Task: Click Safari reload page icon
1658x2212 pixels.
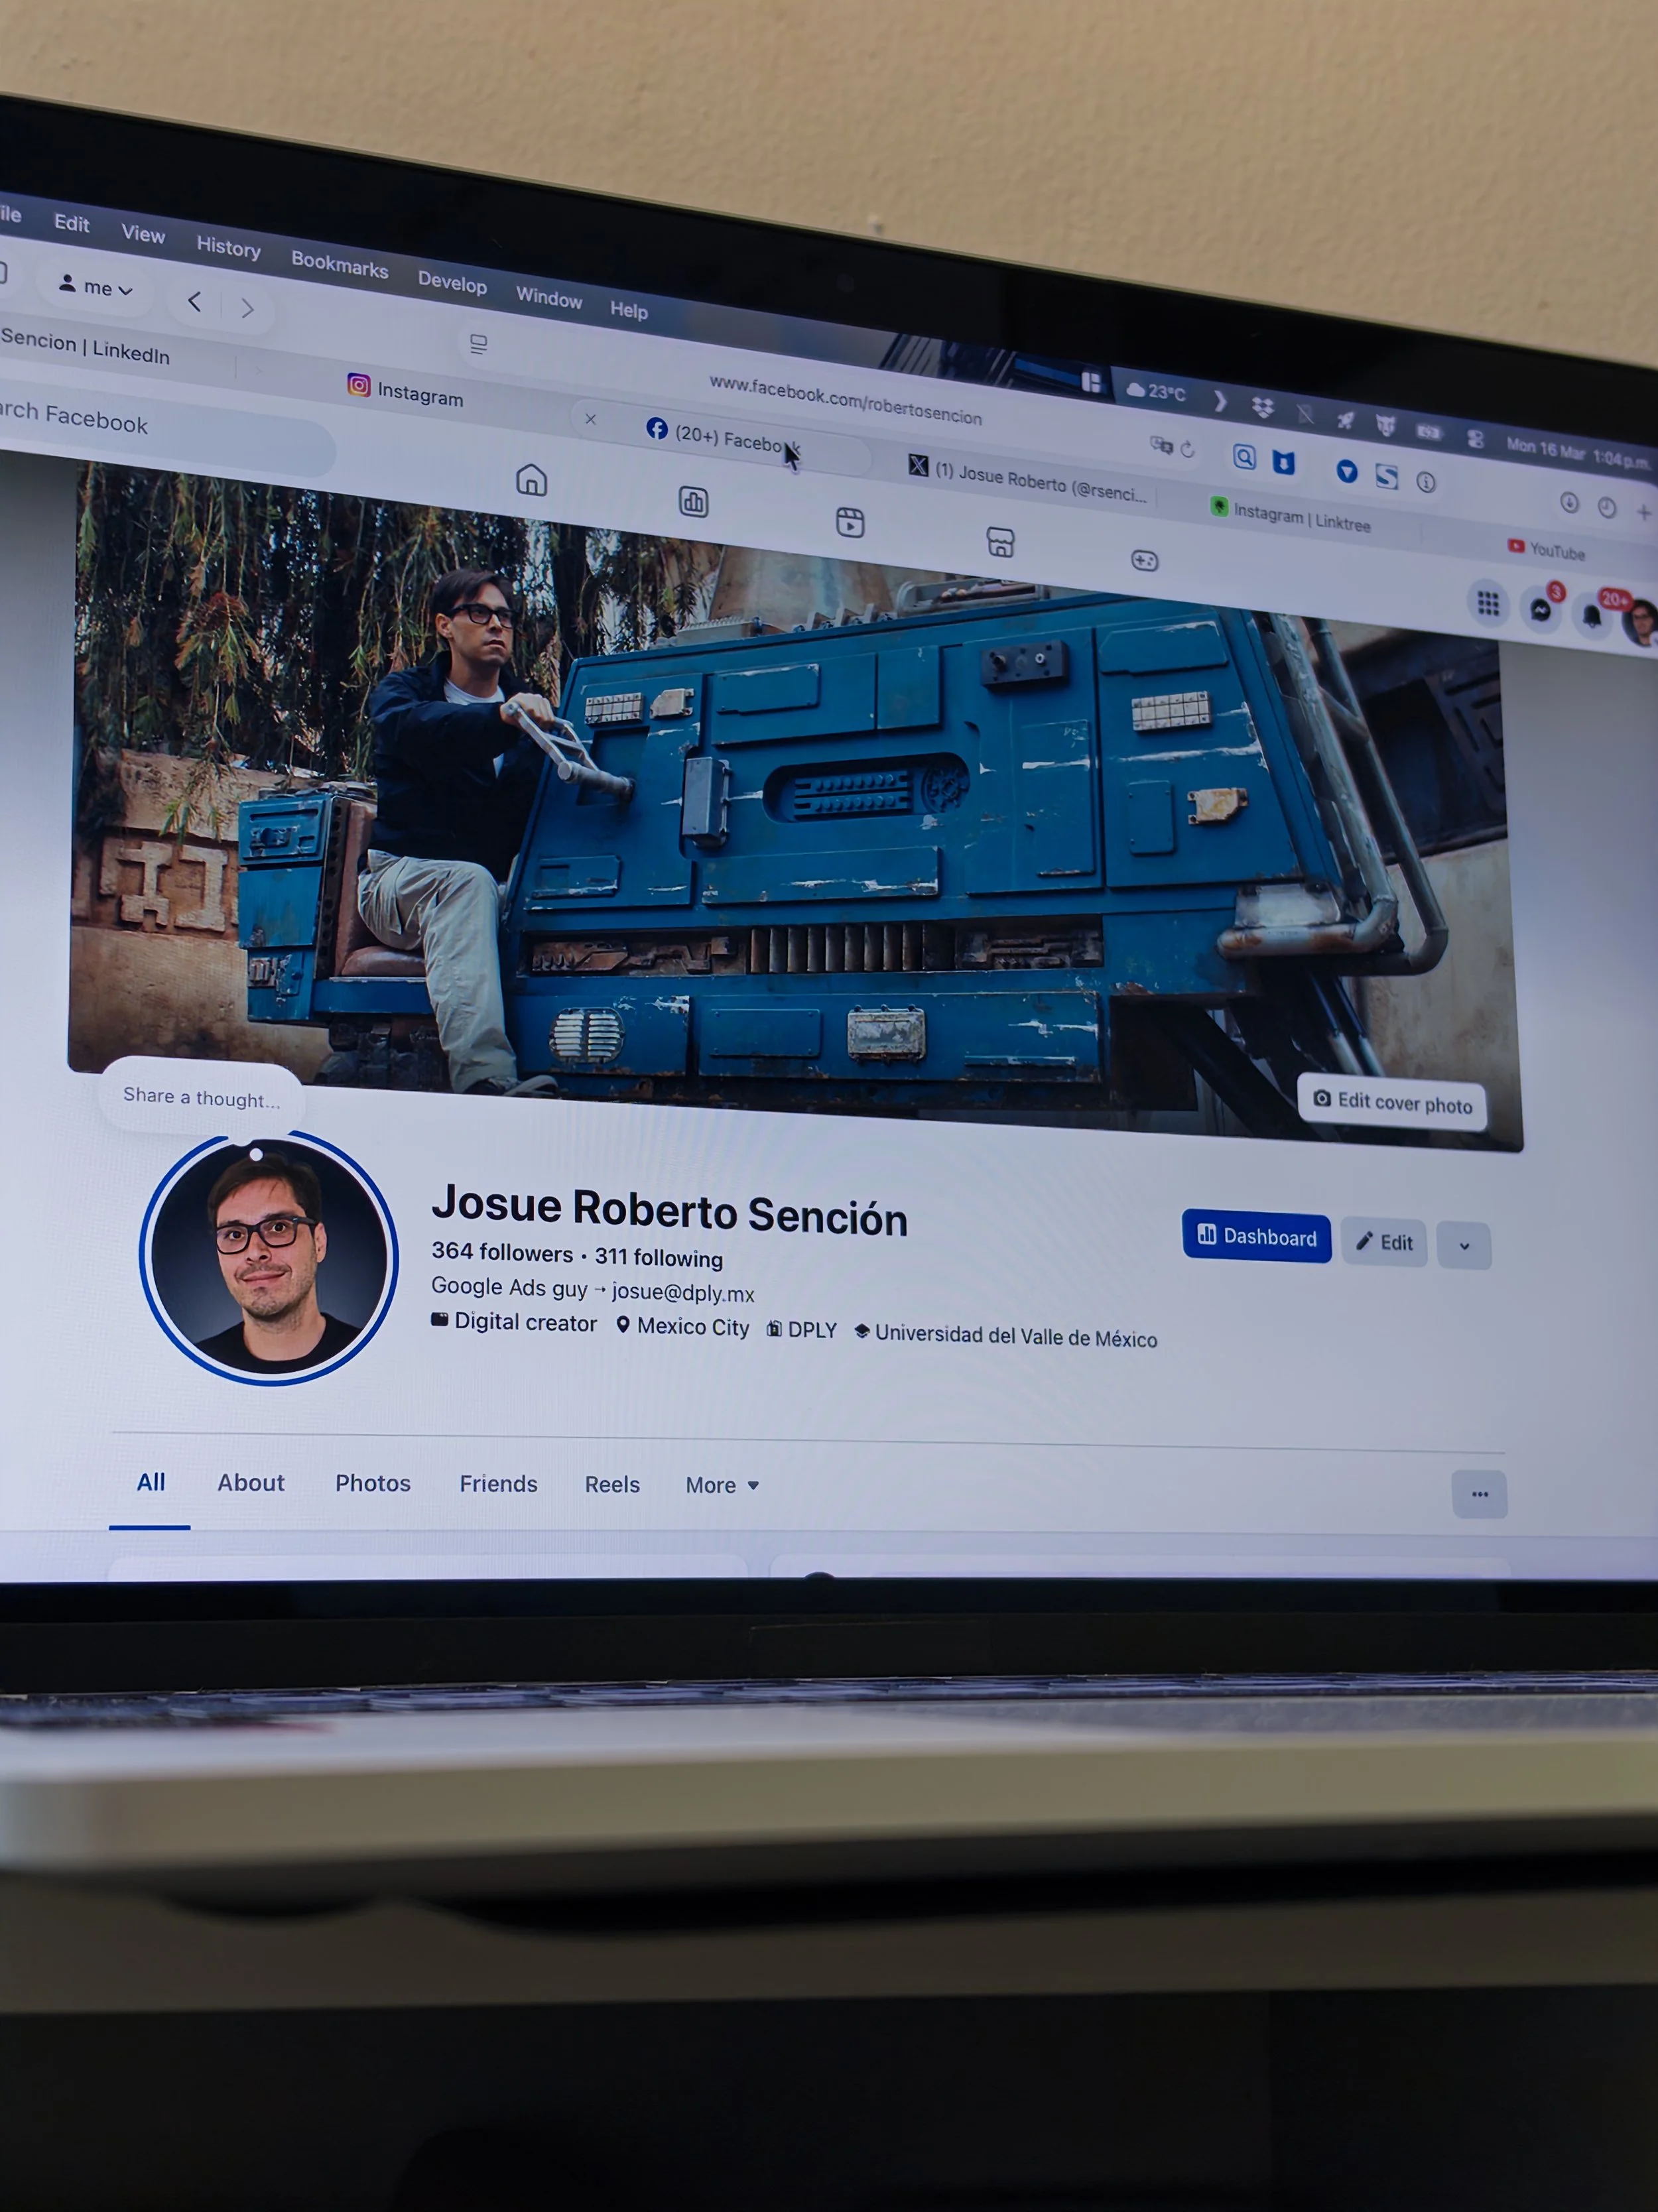Action: pyautogui.click(x=1187, y=450)
